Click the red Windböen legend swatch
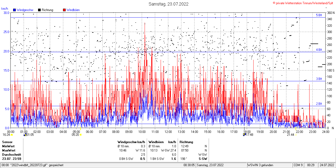Viewport: 336px width, 168px height. (x=64, y=10)
